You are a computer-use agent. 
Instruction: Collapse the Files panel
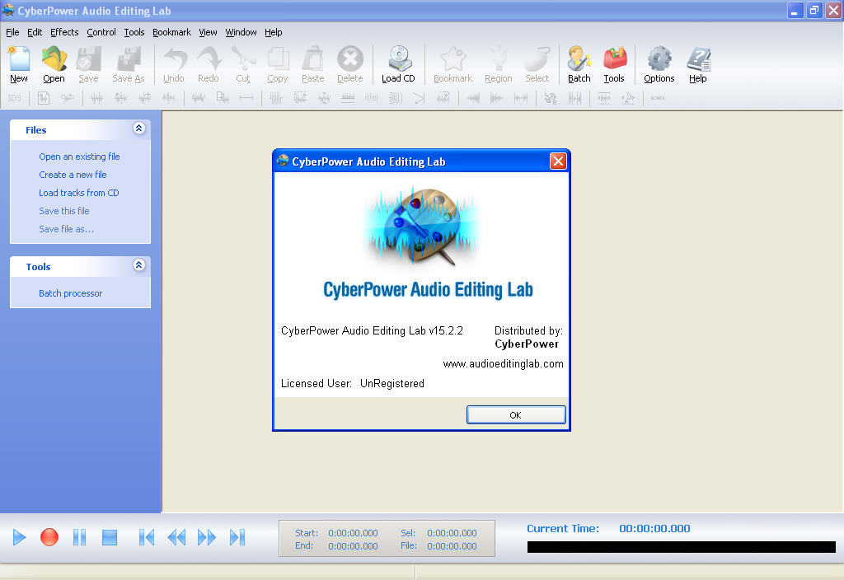pos(138,129)
